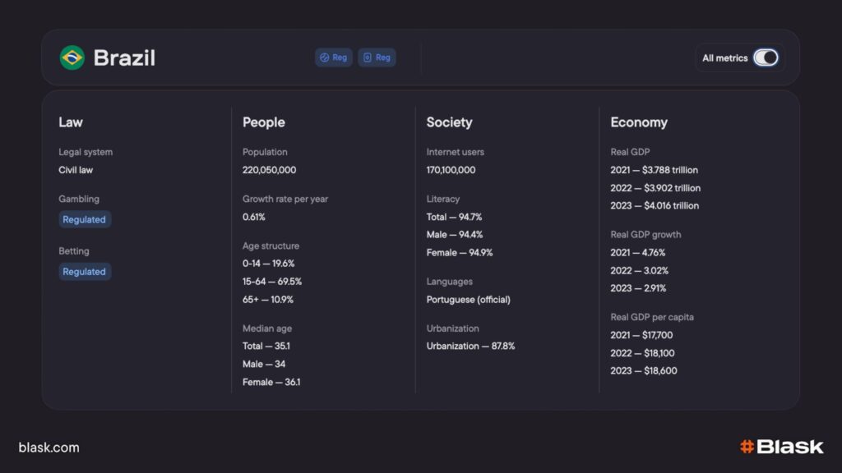Click the 2023 Real GDP $4.016 trillion entry
This screenshot has width=842, height=473.
(655, 205)
